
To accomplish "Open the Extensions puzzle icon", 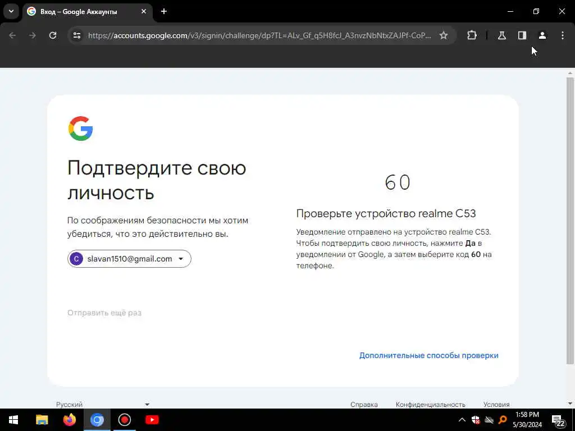I will 472,35.
